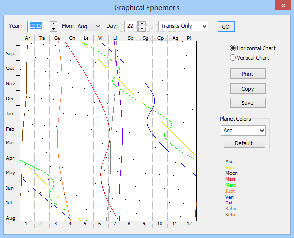294x238 pixels.
Task: Close the Graphical Ephemeris window
Action: click(283, 5)
